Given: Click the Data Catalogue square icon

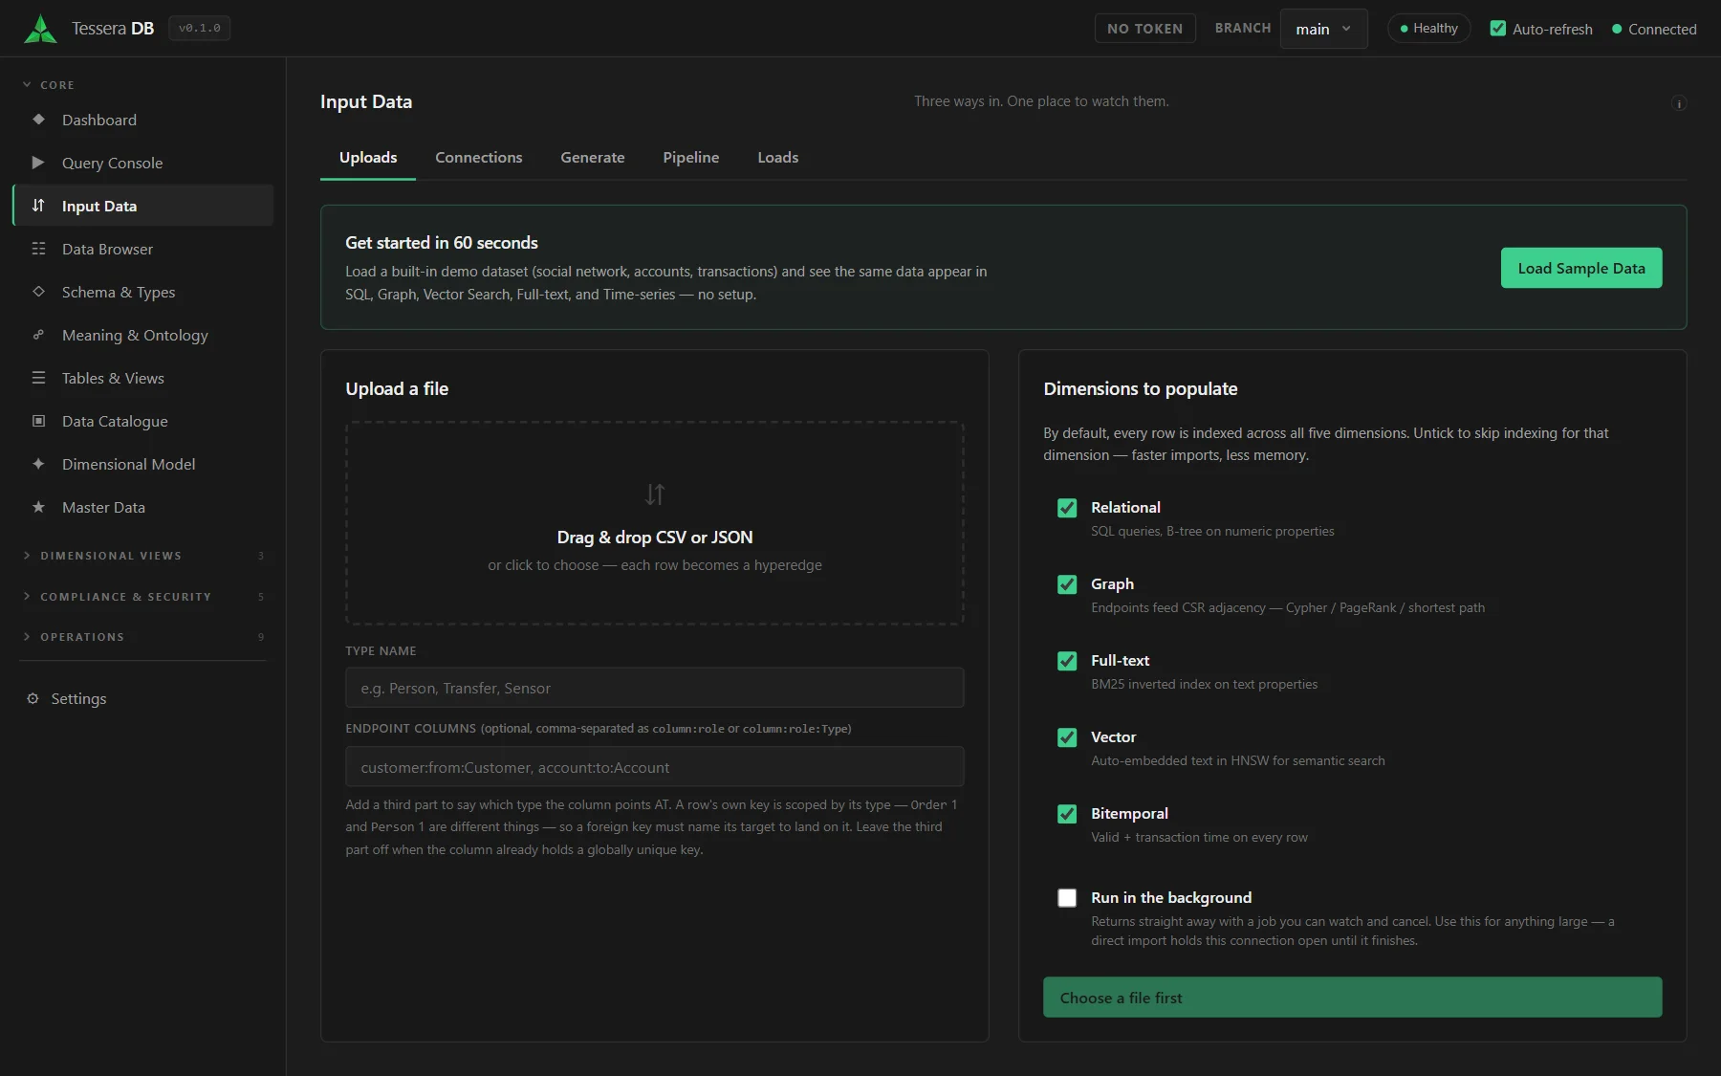Looking at the screenshot, I should click(x=38, y=421).
